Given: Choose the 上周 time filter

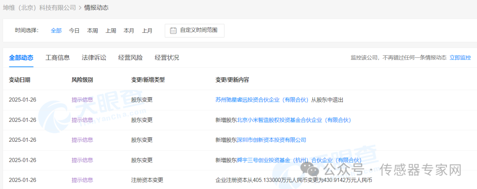Looking at the screenshot, I should [111, 30].
